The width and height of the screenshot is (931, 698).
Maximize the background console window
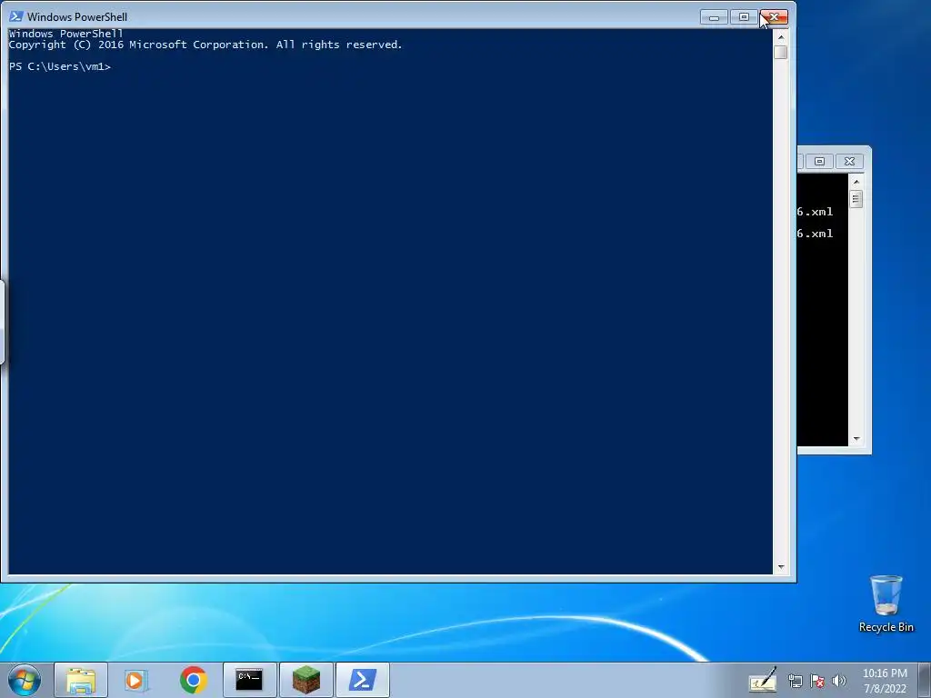819,162
